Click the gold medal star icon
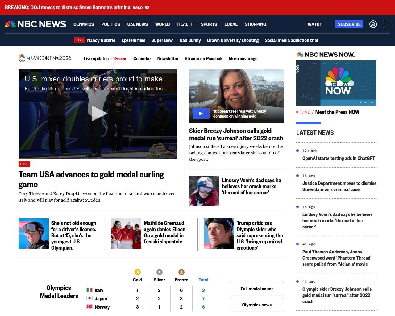Image resolution: width=395 pixels, height=316 pixels. pyautogui.click(x=137, y=272)
